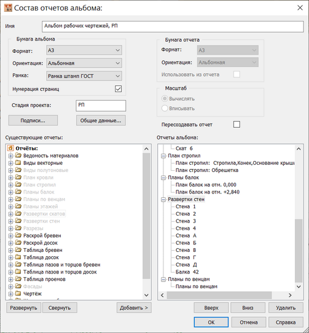The height and width of the screenshot is (333, 309).
Task: Click the Чертёж folder icon
Action: tap(18, 294)
